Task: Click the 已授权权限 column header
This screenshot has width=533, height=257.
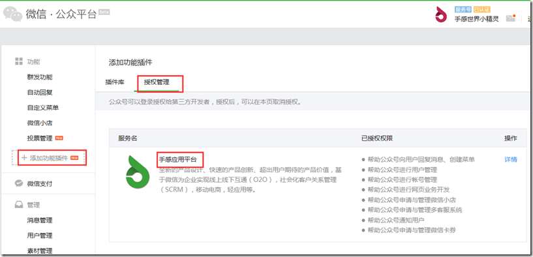Action: (377, 138)
